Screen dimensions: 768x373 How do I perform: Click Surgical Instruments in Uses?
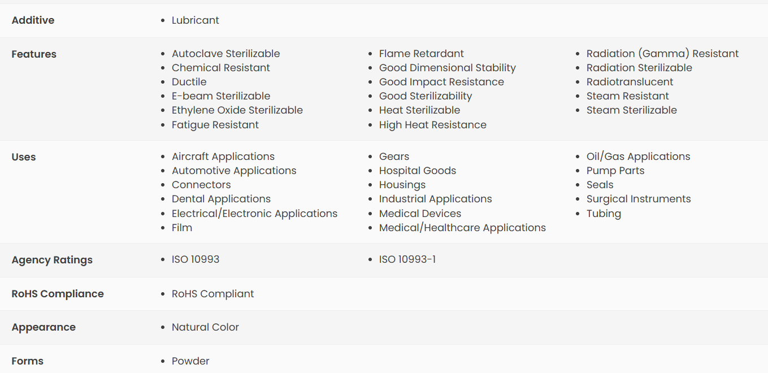click(639, 199)
